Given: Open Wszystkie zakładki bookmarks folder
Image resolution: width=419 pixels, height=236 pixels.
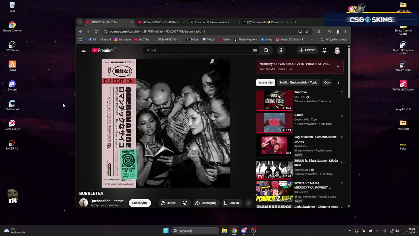Looking at the screenshot, I should (x=334, y=39).
